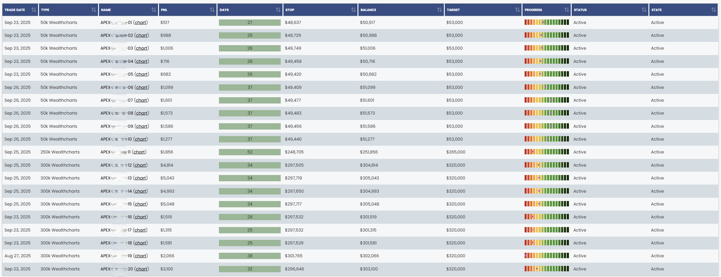Open chart link for account ending -01
The image size is (721, 277).
point(140,22)
